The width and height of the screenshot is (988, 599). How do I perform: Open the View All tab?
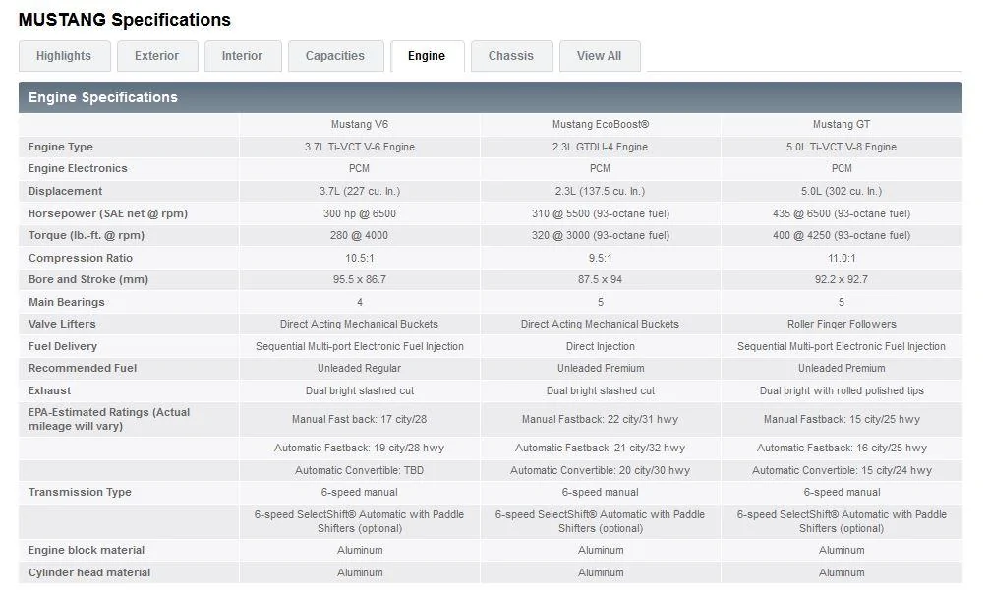click(x=600, y=56)
